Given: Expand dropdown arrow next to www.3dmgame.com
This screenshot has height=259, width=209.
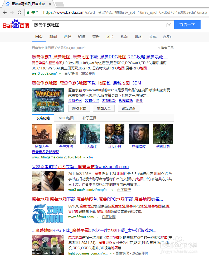Looking at the screenshot, I should point(84,158).
